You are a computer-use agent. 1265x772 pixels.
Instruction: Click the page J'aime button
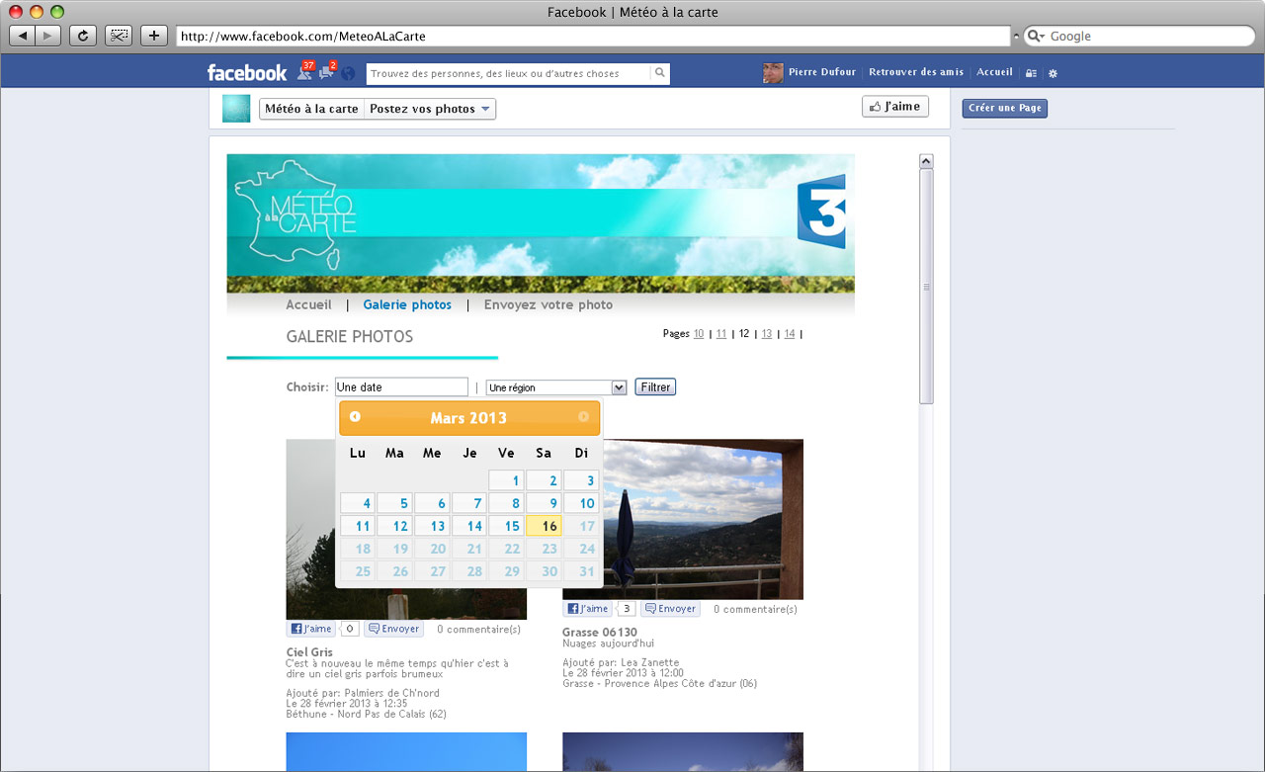[x=895, y=106]
